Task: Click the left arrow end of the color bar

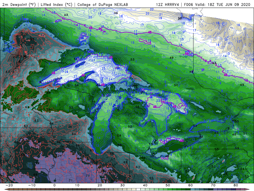Action: 6,189
